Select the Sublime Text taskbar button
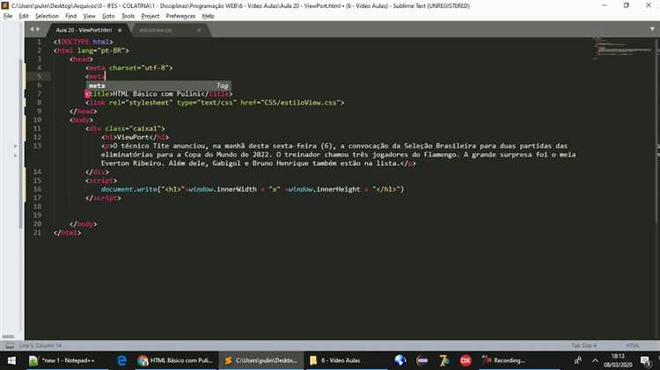Screen dimensions: 660x370 click(261, 360)
